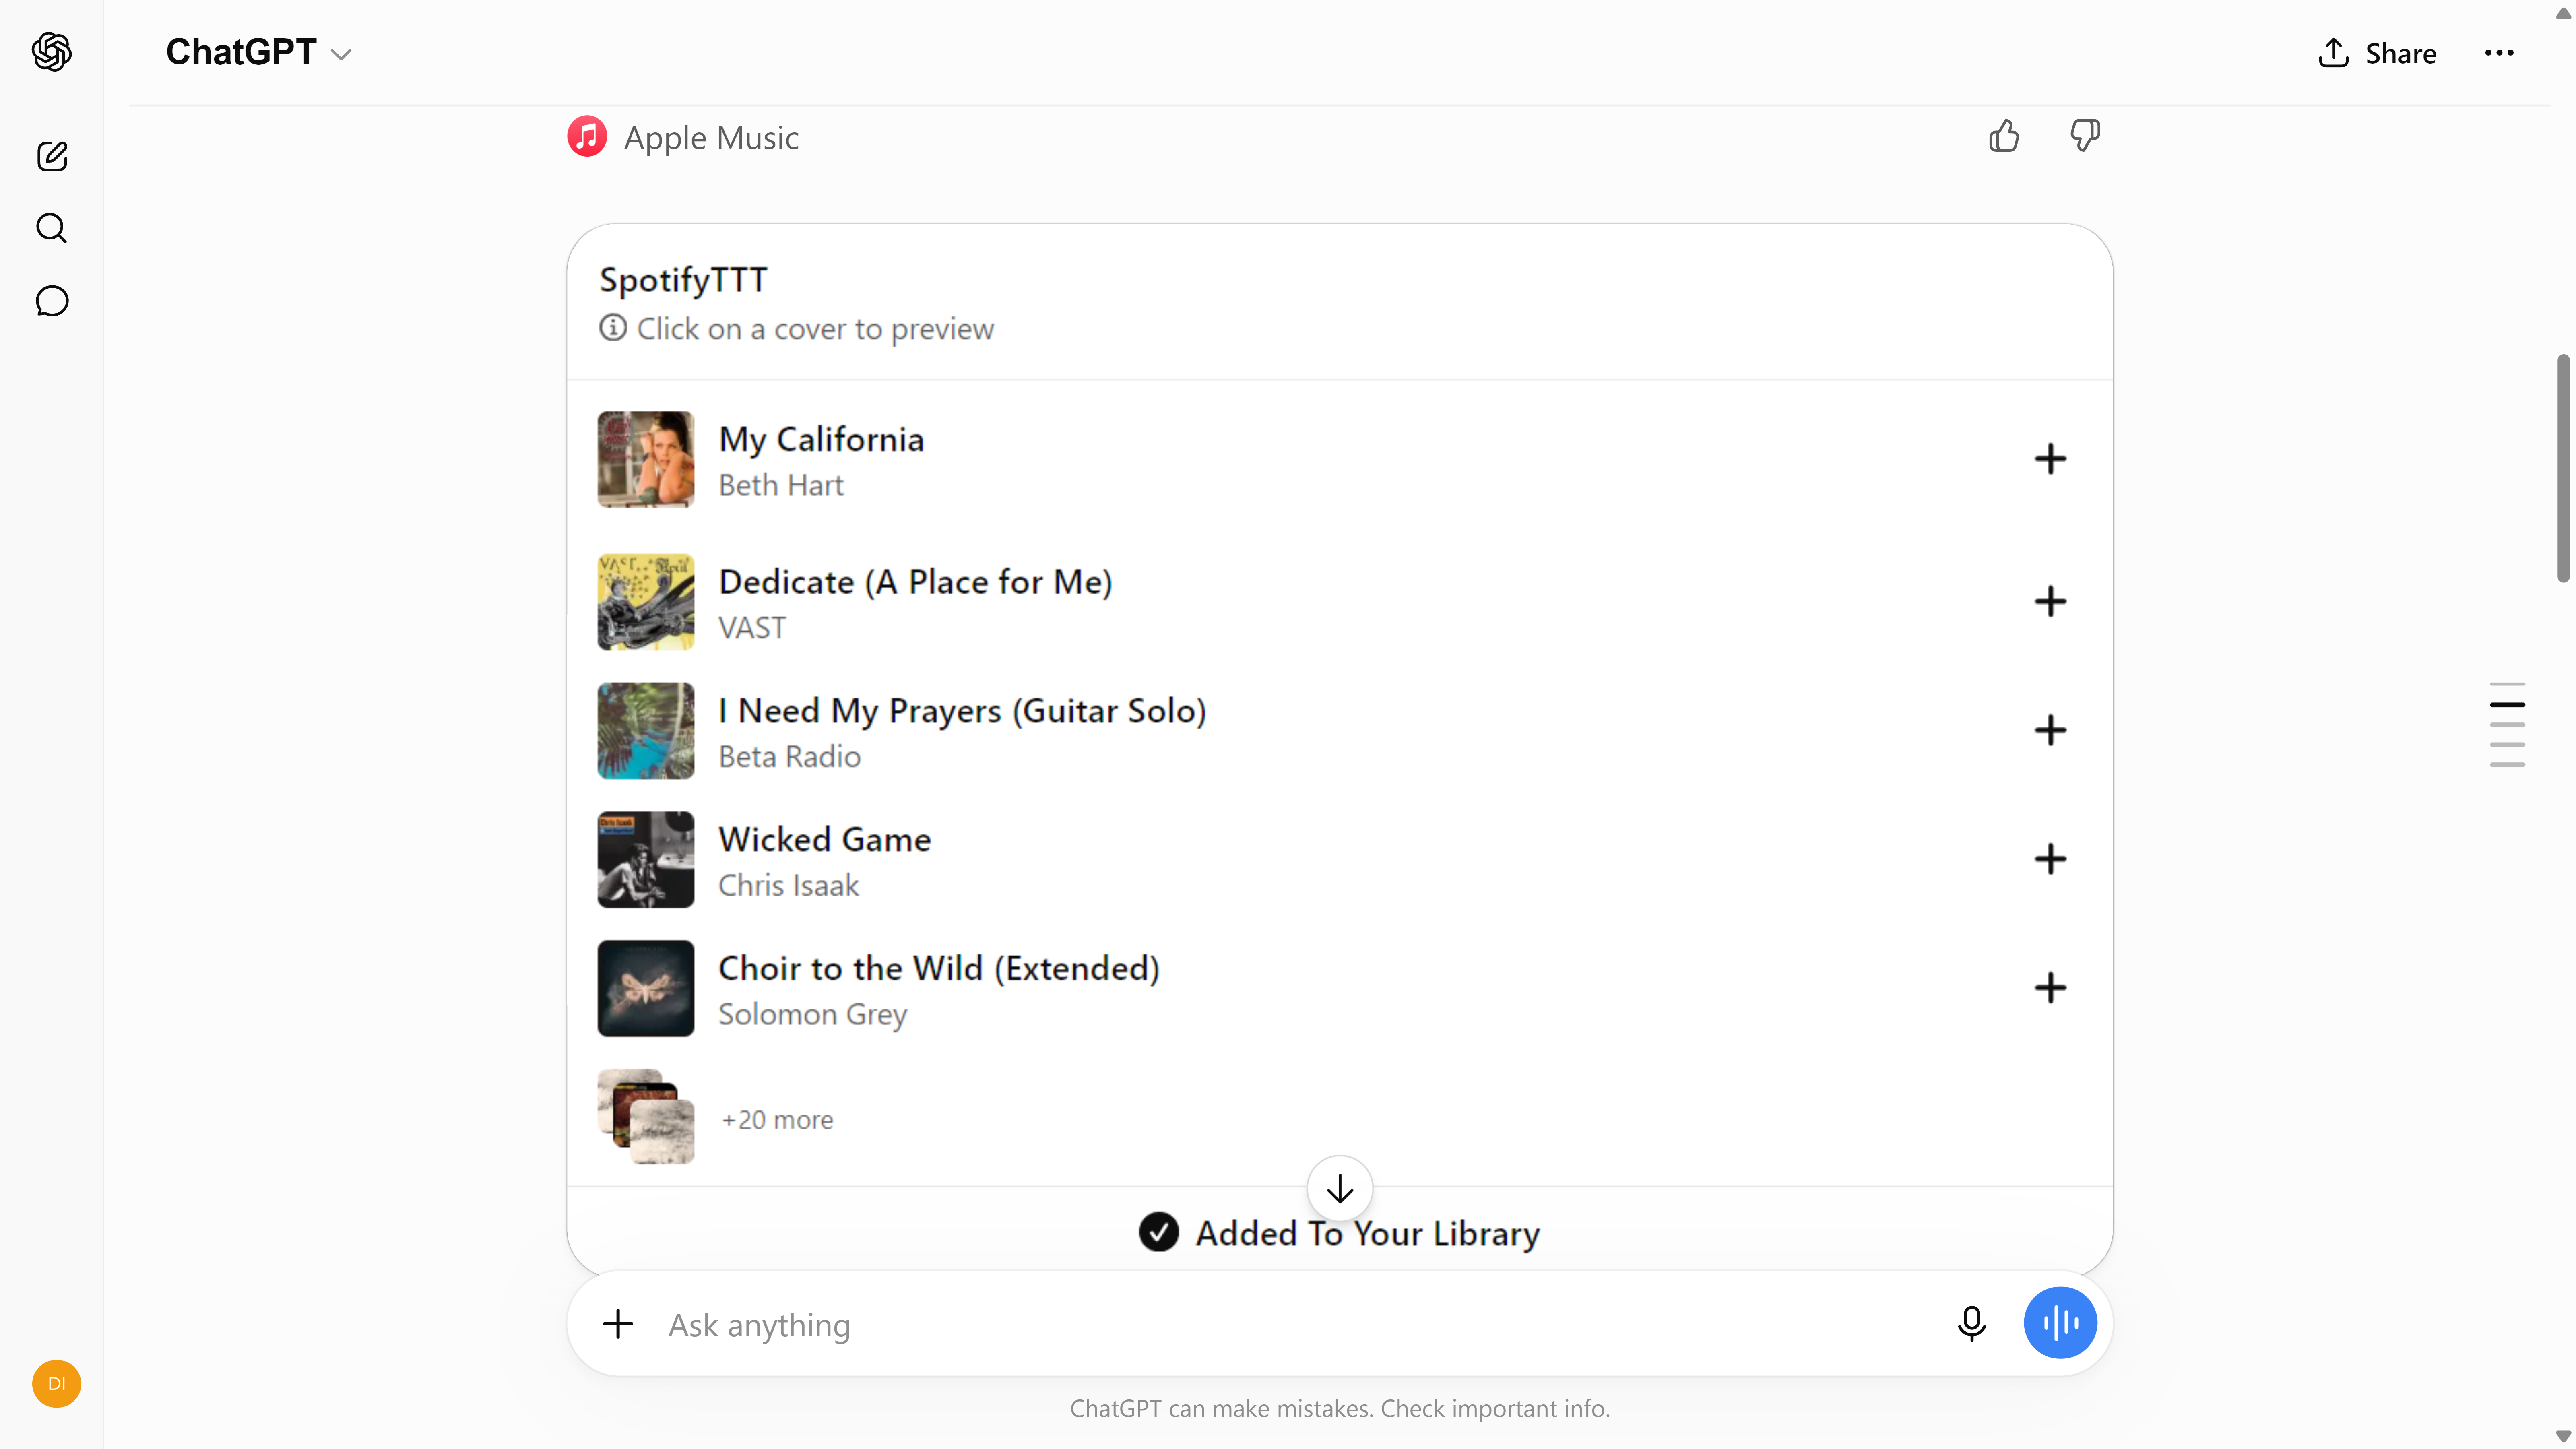This screenshot has height=1449, width=2576.
Task: Click scroll down arrow at bottom right
Action: (x=2563, y=1437)
